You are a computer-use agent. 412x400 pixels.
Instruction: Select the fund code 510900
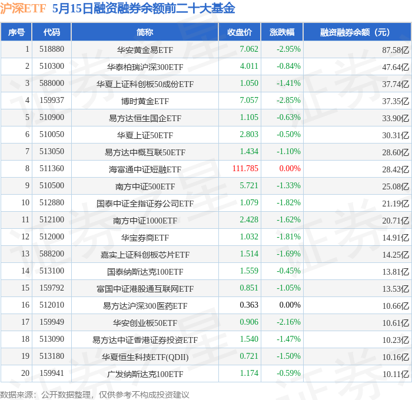[x=52, y=118]
